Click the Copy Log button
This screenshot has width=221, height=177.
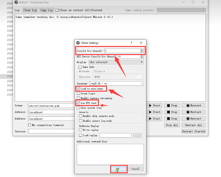click(x=47, y=10)
